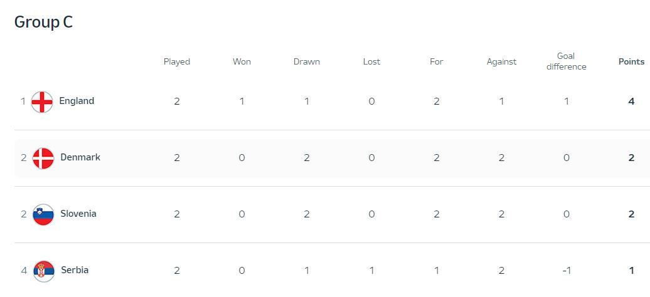Click the Drawn column header

(x=306, y=61)
